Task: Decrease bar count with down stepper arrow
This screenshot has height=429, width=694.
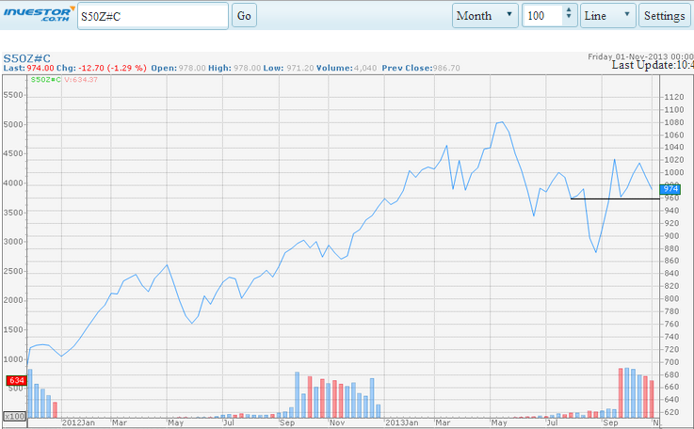Action: tap(569, 17)
